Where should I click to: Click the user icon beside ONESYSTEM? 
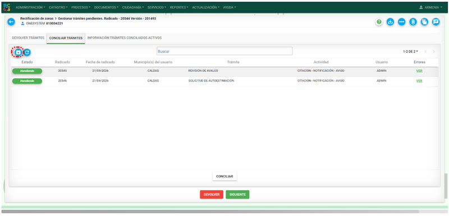(x=22, y=24)
